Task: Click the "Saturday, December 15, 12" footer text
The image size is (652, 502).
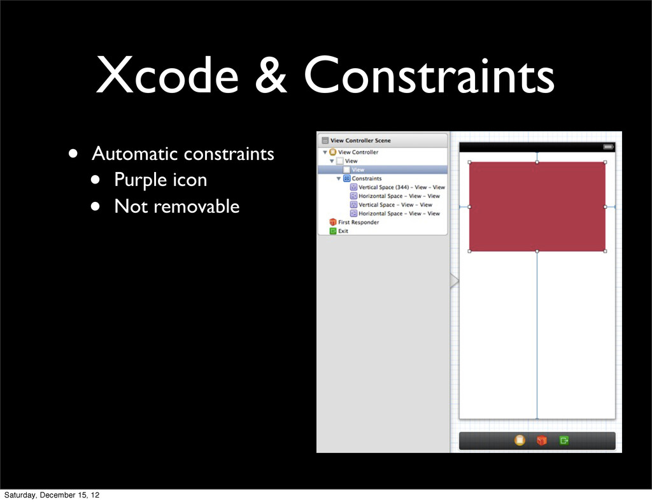Action: [x=52, y=495]
